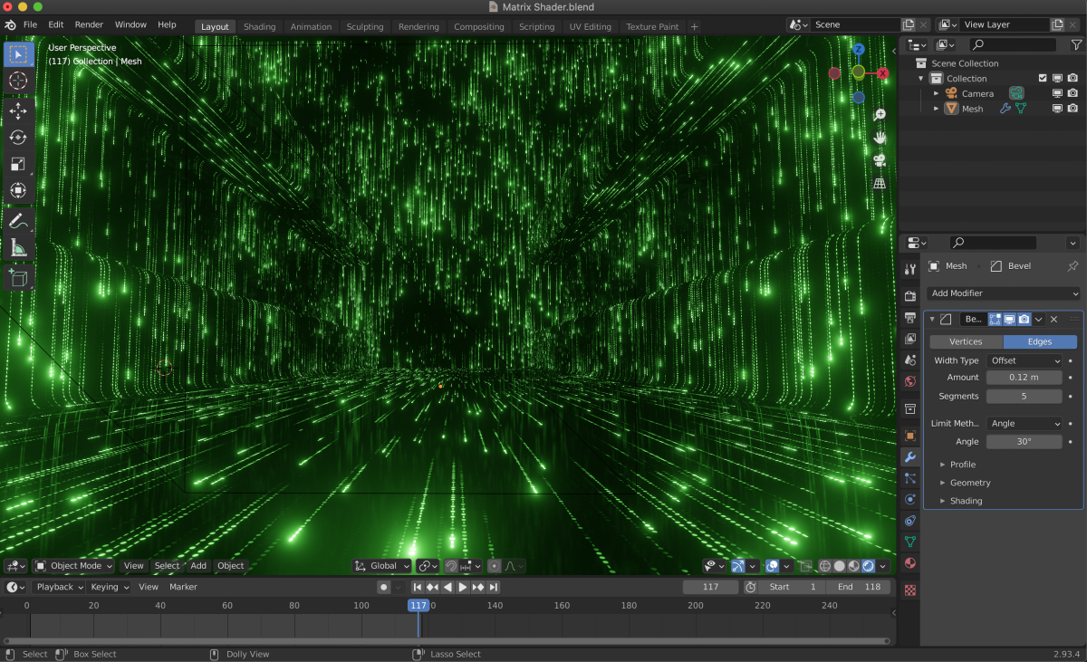
Task: Toggle Bevel modifier viewport display
Action: tap(1009, 319)
